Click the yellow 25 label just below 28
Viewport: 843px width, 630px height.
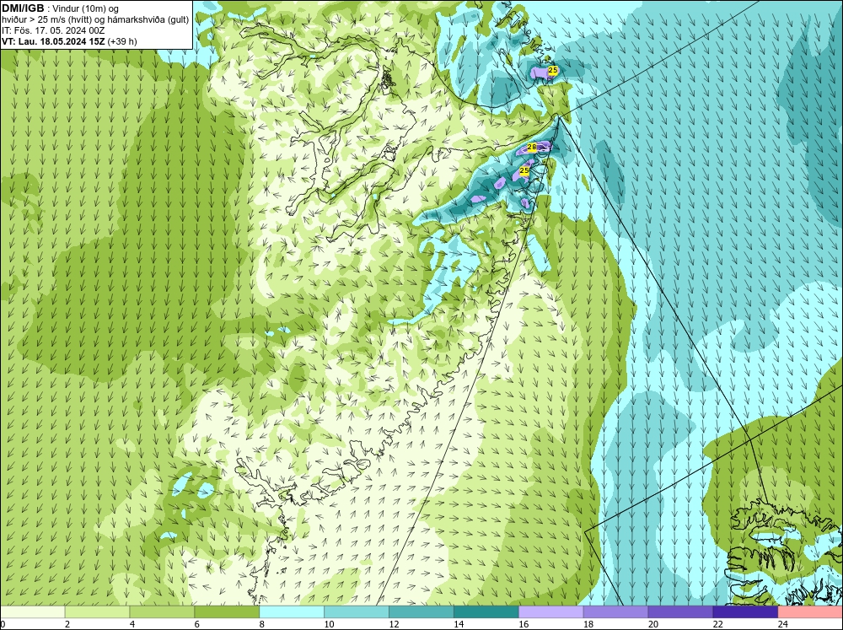(x=524, y=170)
